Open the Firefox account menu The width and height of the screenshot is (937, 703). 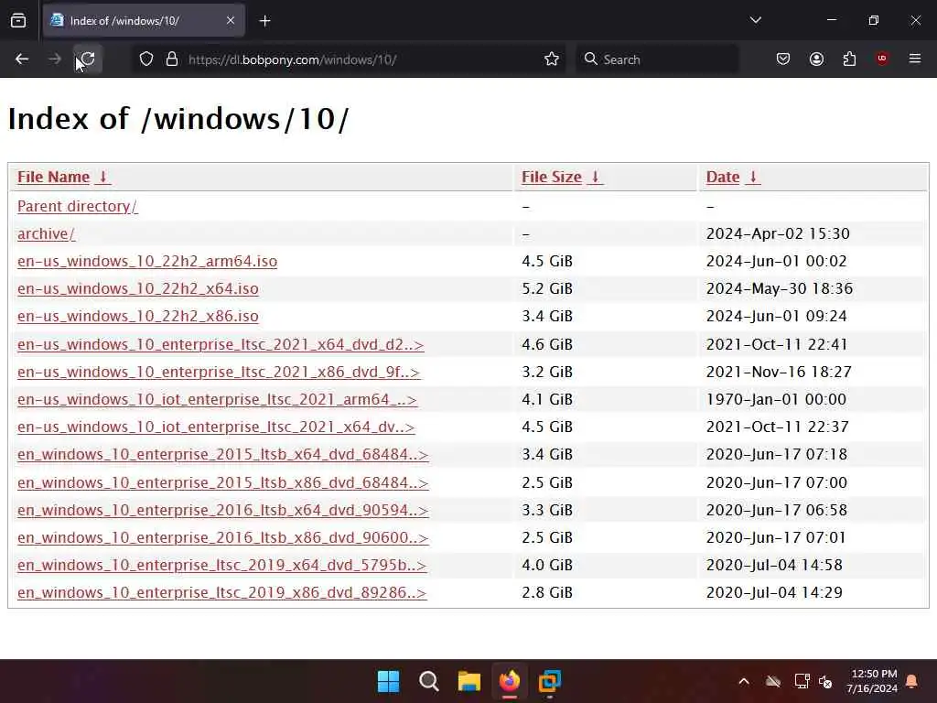coord(816,59)
